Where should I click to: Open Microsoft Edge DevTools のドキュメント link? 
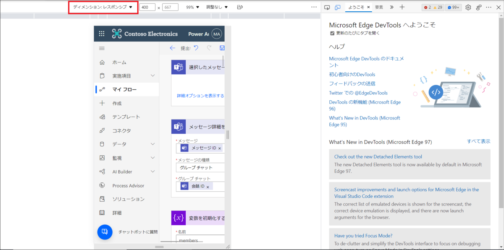366,62
